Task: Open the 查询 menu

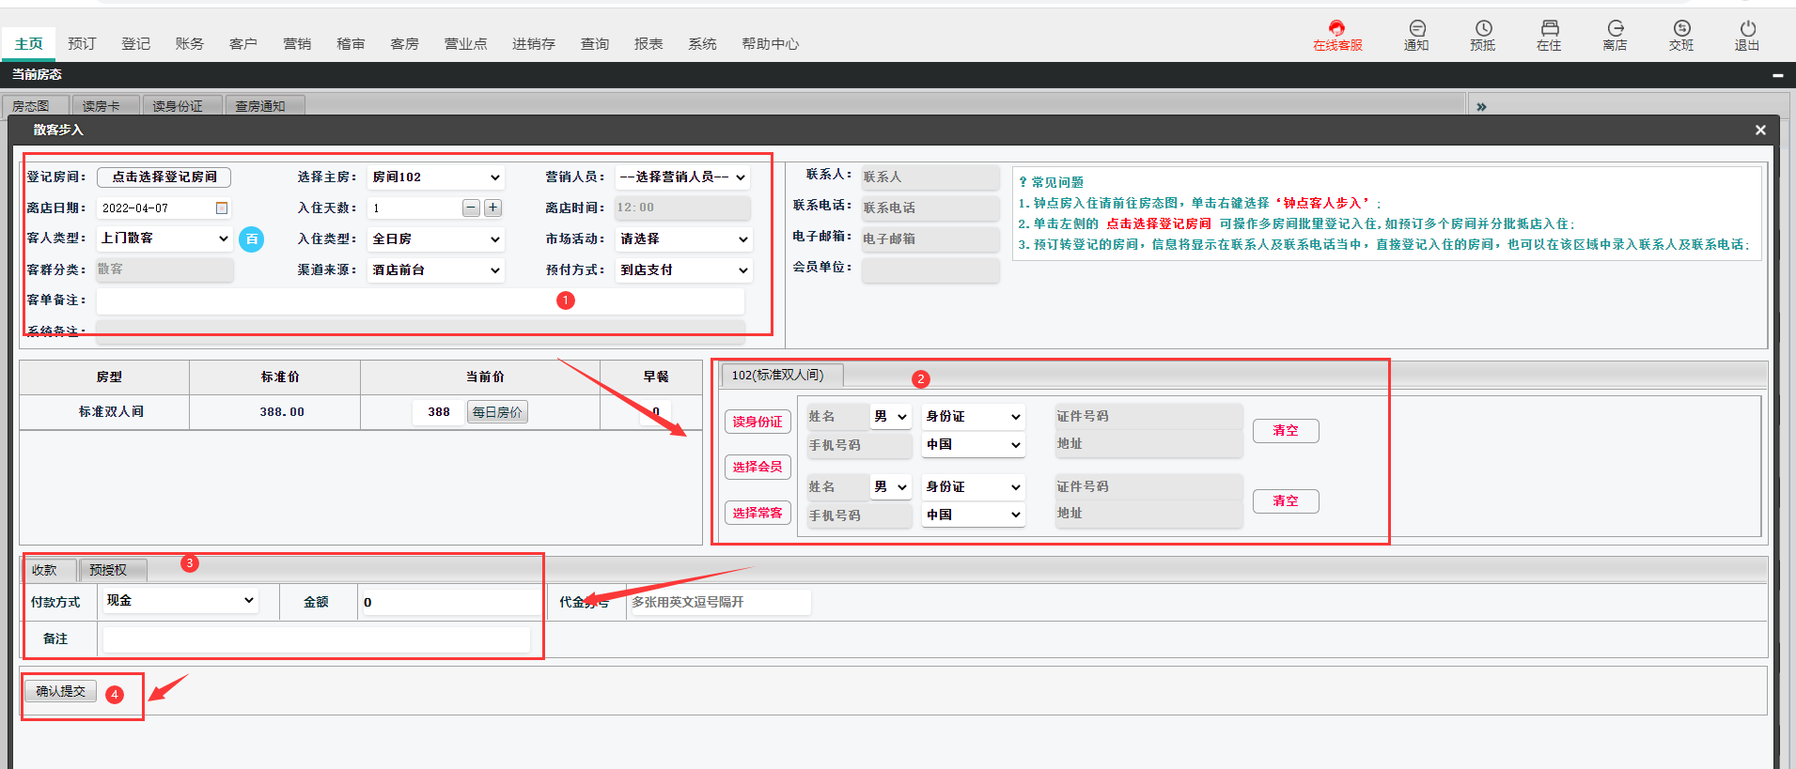Action: [x=595, y=43]
